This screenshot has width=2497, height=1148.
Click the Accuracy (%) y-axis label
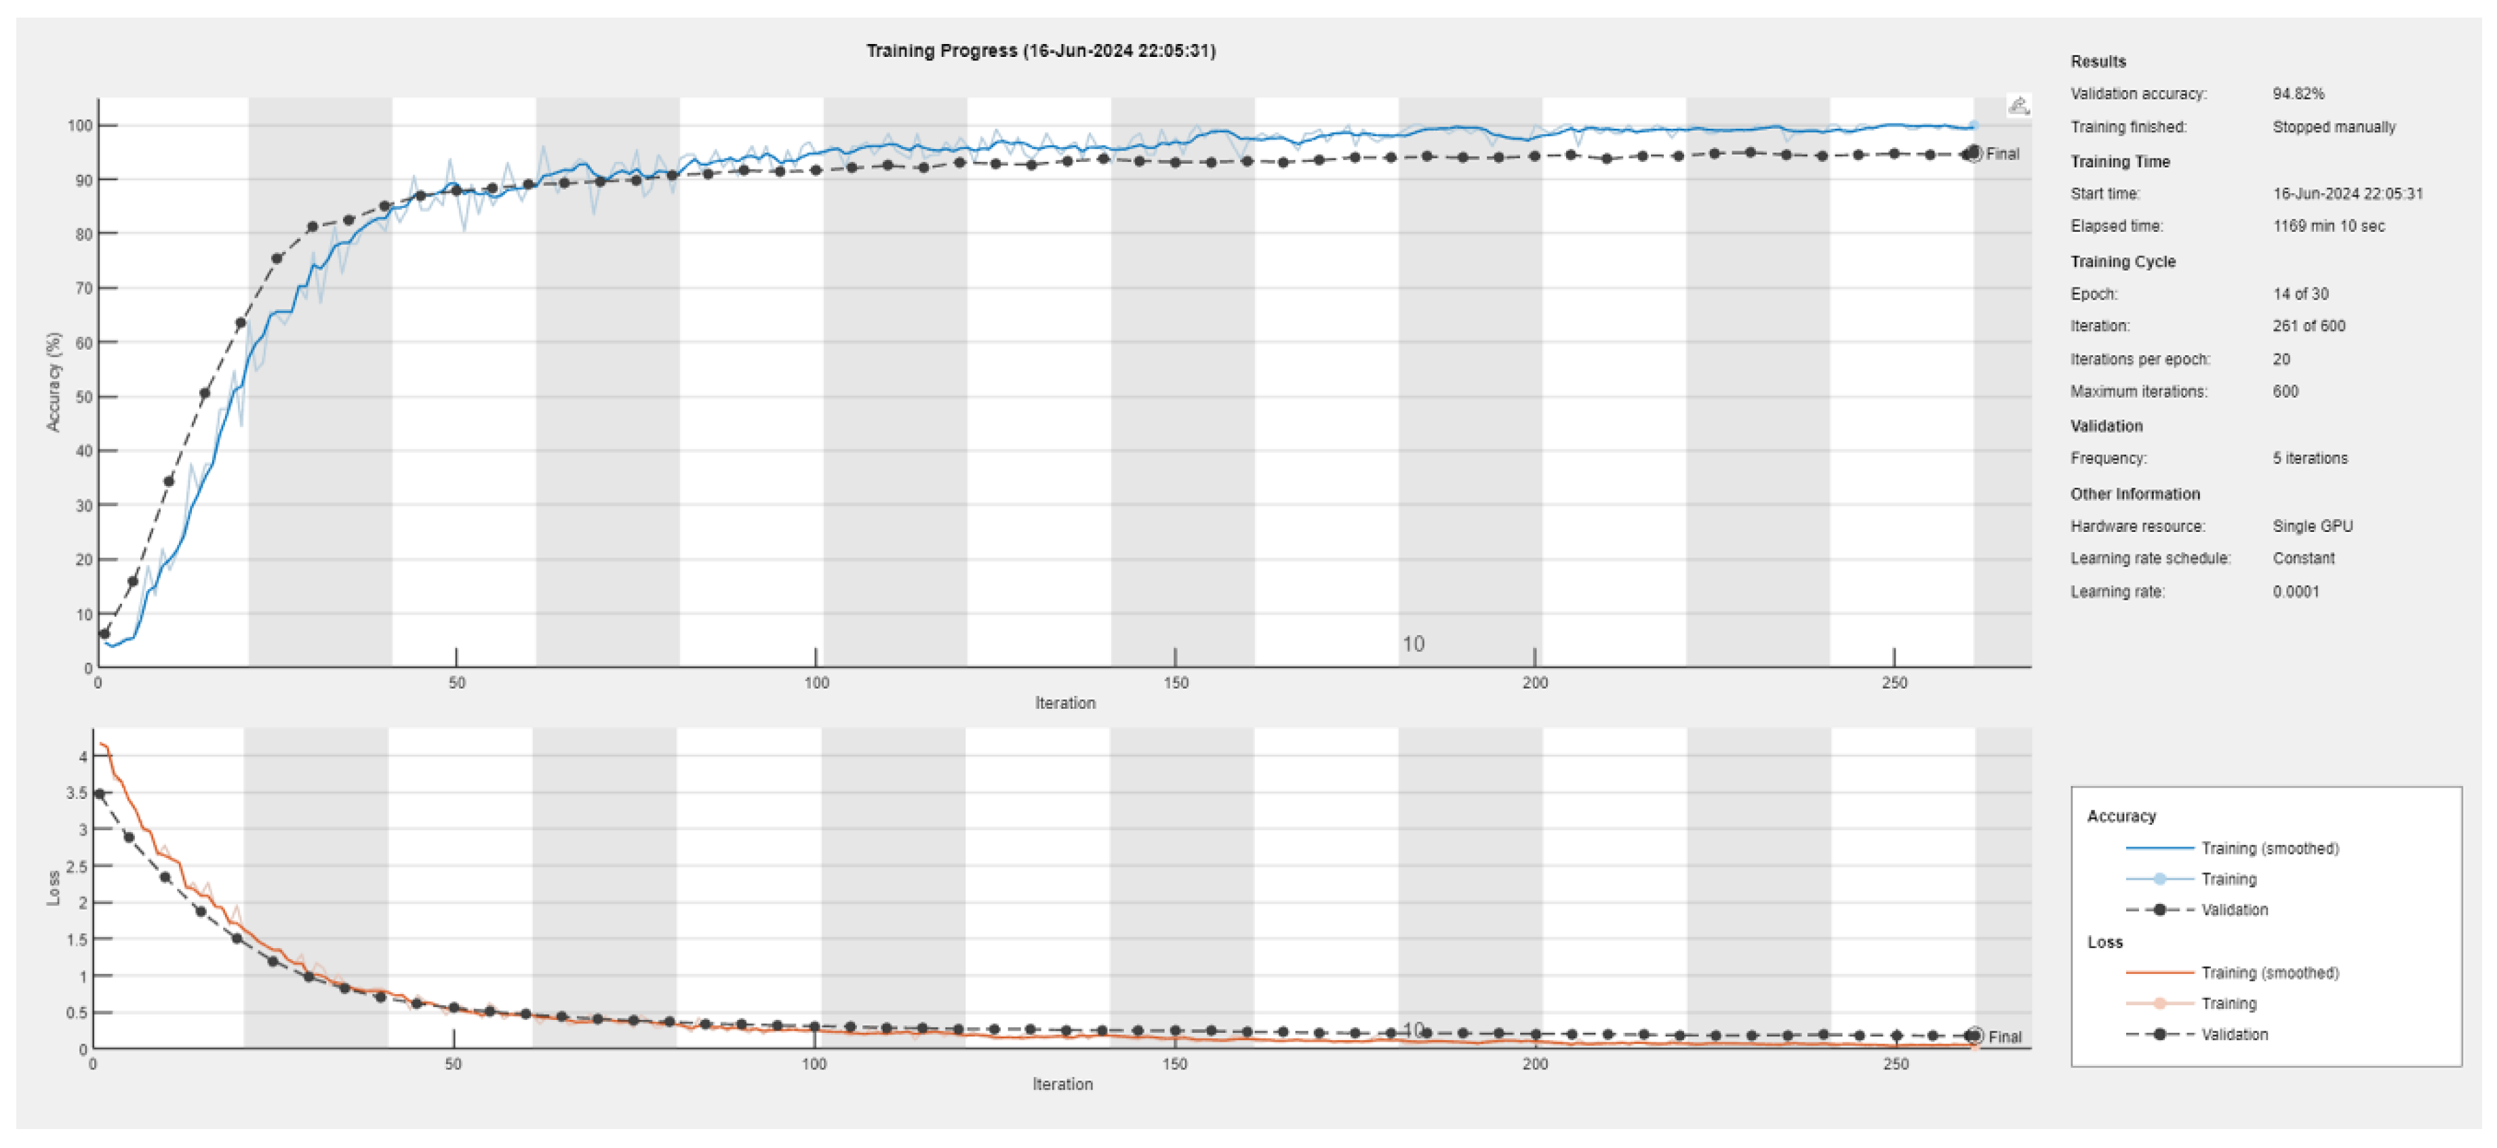click(54, 382)
